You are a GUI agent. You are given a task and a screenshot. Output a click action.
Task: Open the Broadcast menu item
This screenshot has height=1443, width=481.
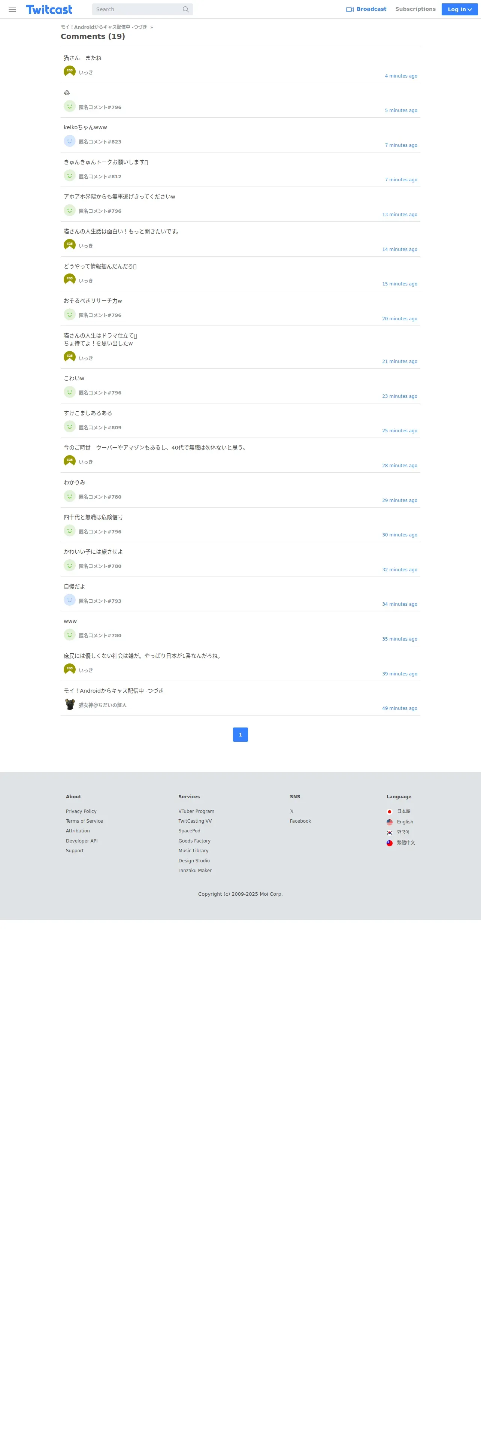pyautogui.click(x=366, y=9)
